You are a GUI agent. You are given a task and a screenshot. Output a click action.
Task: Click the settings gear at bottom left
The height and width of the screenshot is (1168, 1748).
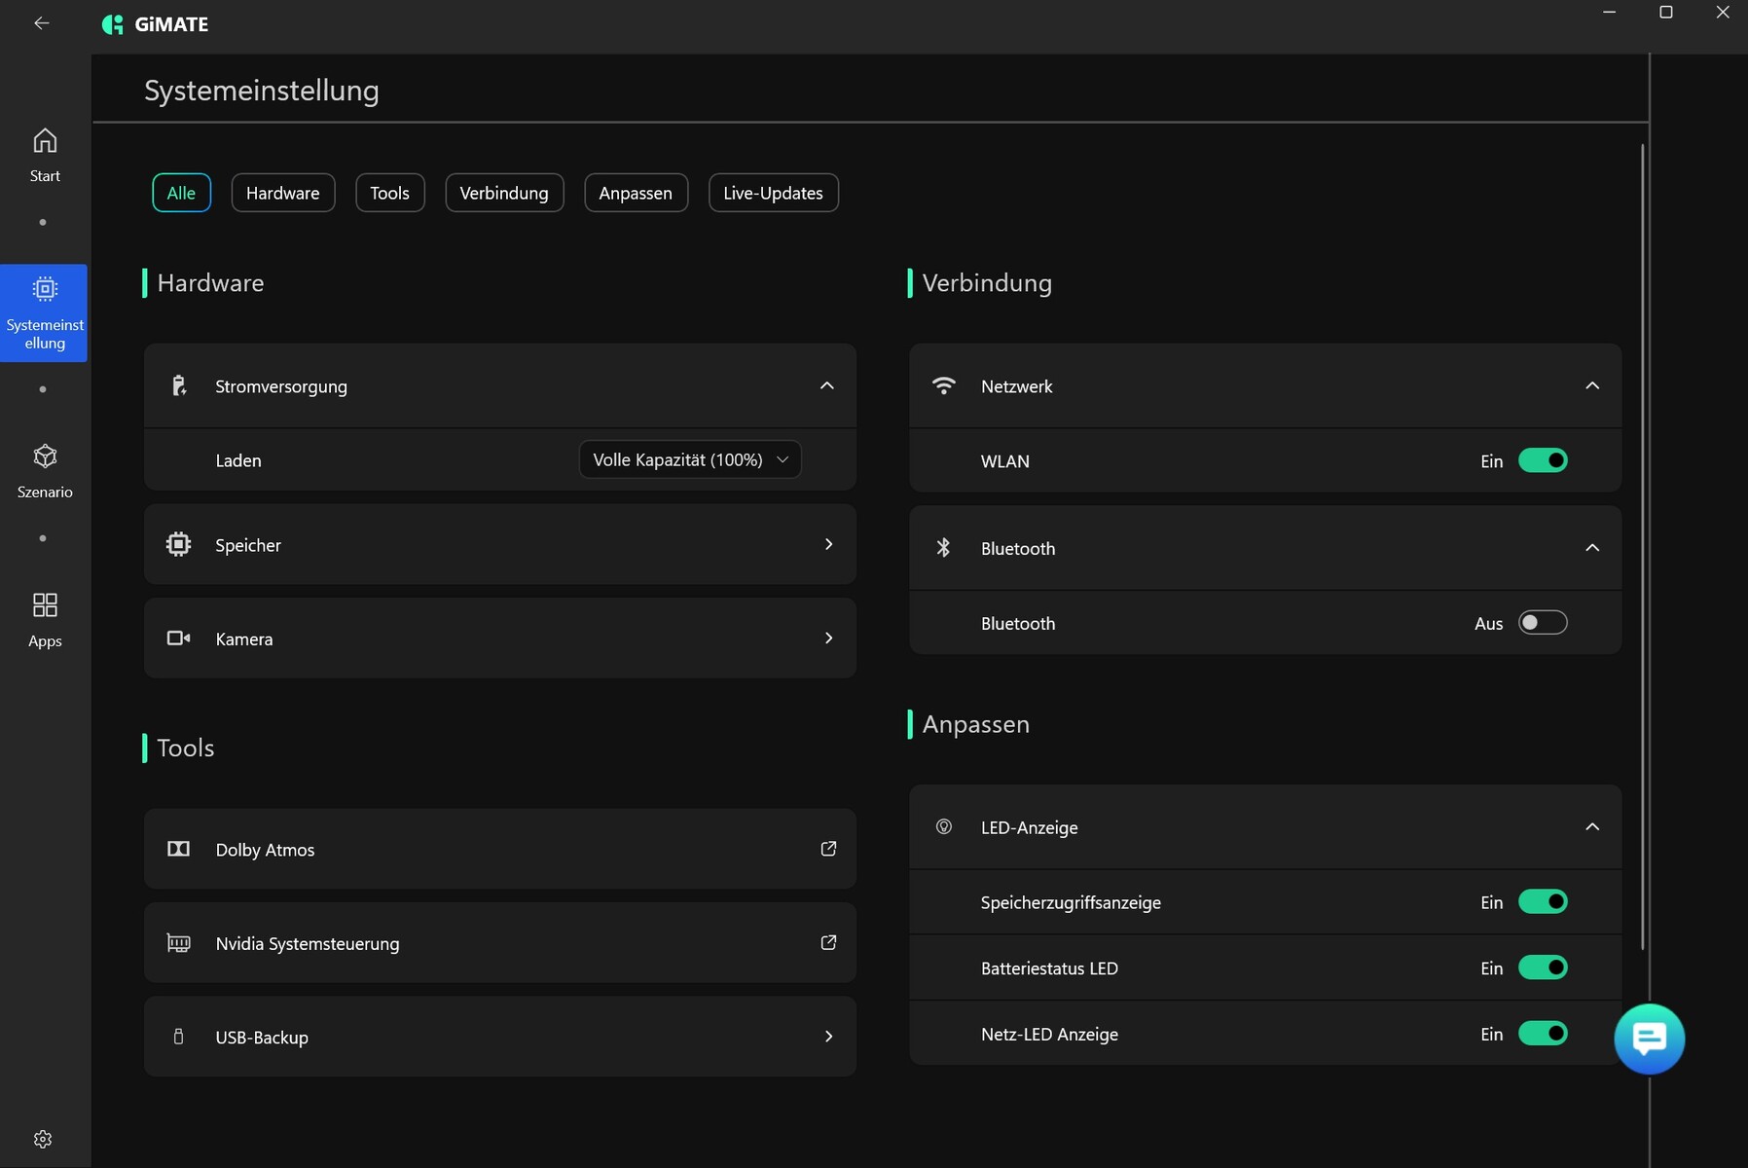click(43, 1139)
